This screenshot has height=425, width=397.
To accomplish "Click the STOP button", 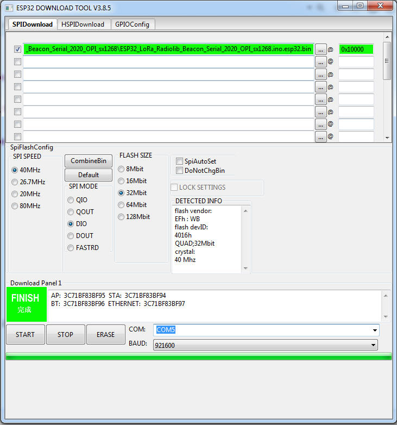I will pos(65,334).
